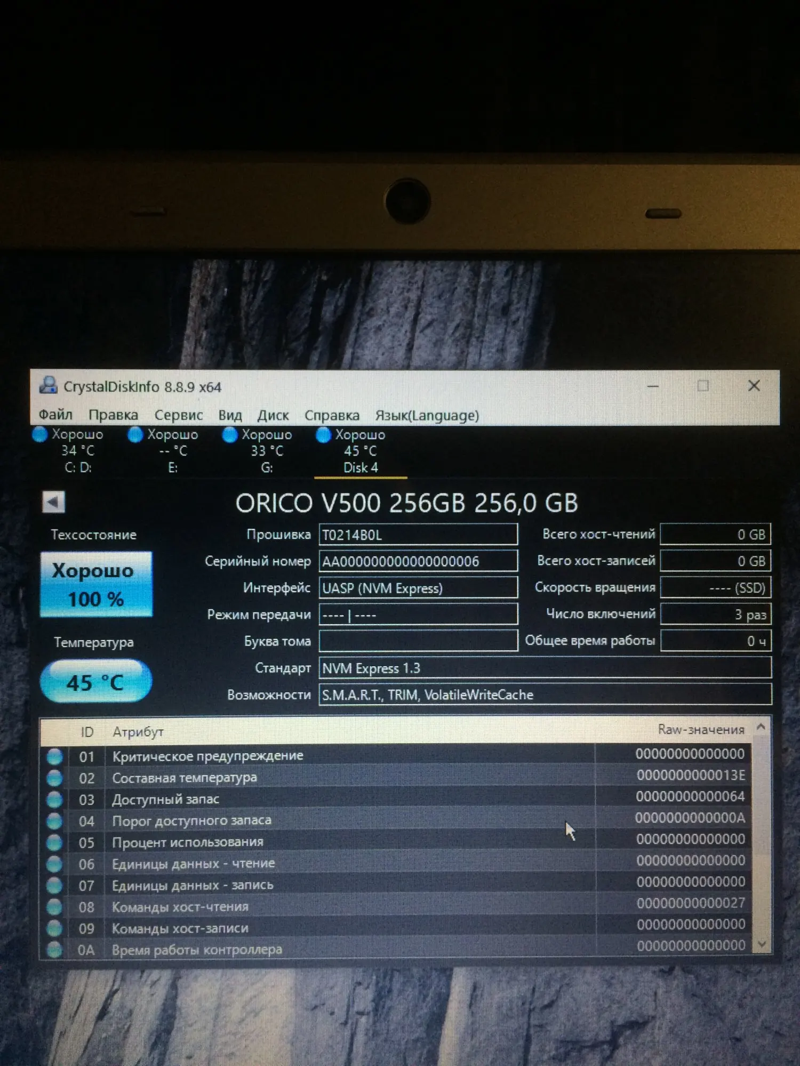
Task: Minimize the CrystalDiskInfo window
Action: pyautogui.click(x=653, y=386)
